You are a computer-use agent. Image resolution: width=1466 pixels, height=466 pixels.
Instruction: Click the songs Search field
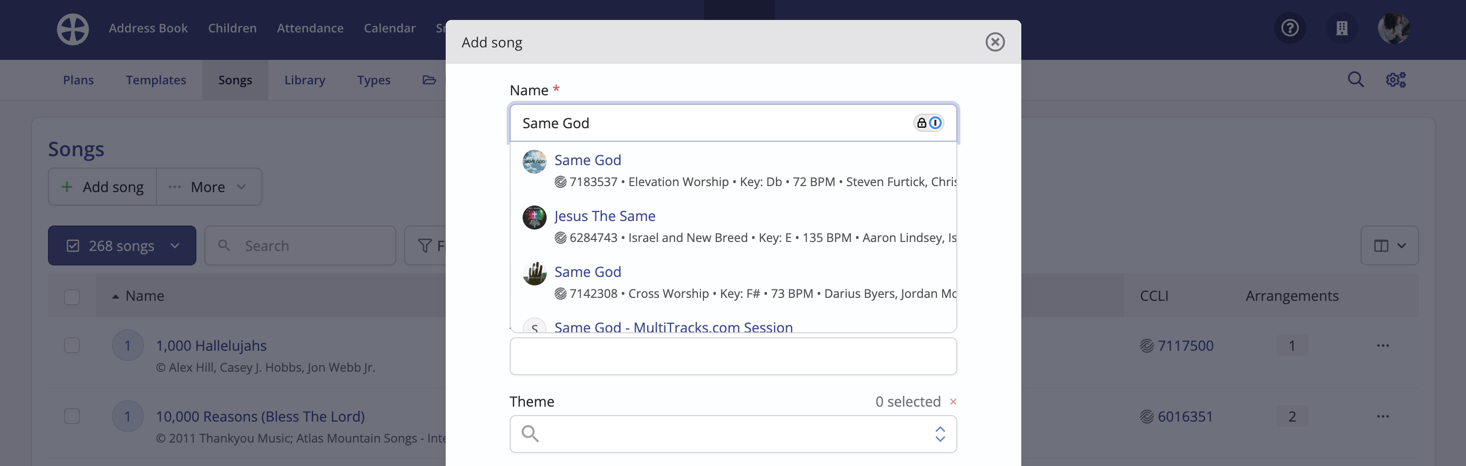pos(300,245)
